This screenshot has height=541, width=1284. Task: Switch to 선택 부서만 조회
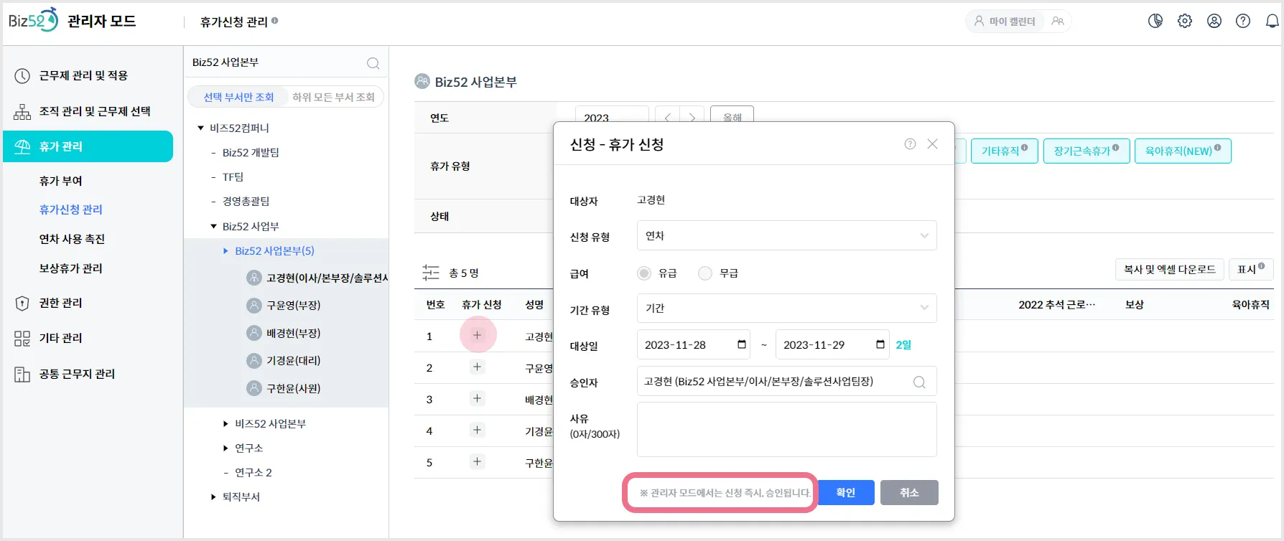click(238, 97)
